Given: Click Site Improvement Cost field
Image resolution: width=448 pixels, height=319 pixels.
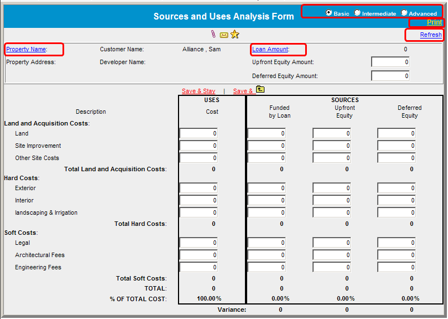Looking at the screenshot, I should [x=199, y=146].
